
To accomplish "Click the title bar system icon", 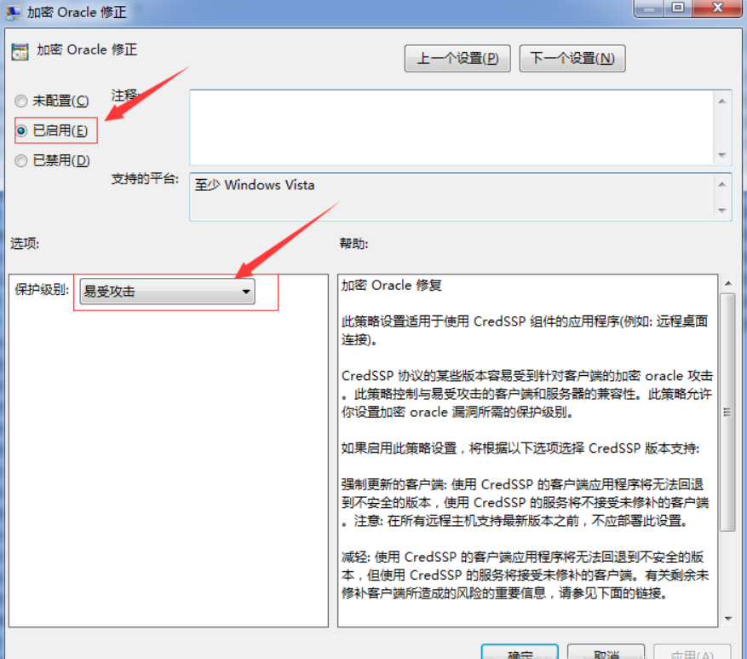I will (13, 11).
